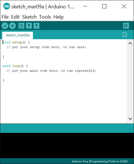The height and width of the screenshot is (164, 134).
Task: Click the editor scrollbar down arrow
Action: (130, 119)
